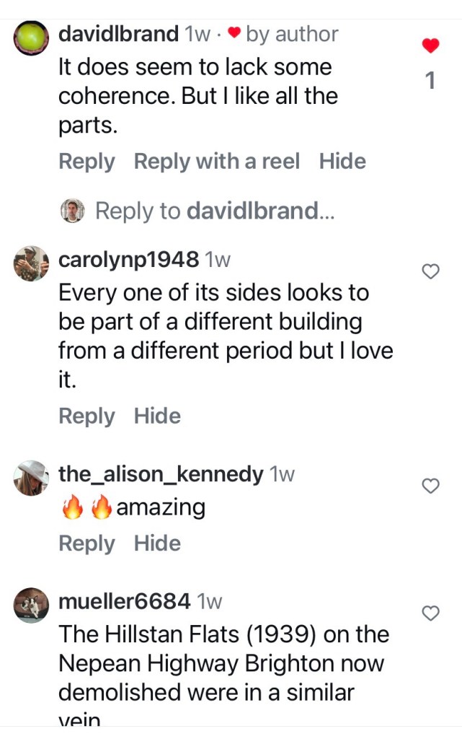The image size is (462, 739).
Task: Like the_alison_kennedy's amazing comment
Action: (430, 486)
